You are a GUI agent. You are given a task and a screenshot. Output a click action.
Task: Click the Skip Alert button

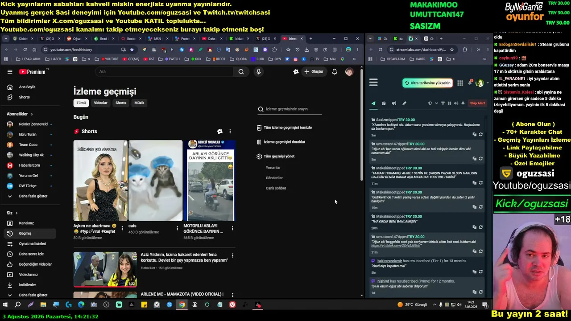tap(477, 103)
